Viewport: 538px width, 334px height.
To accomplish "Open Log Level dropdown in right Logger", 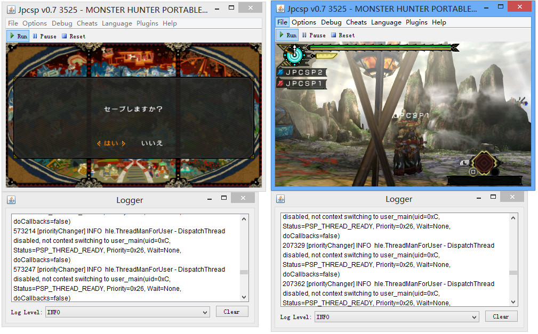I will (x=397, y=317).
